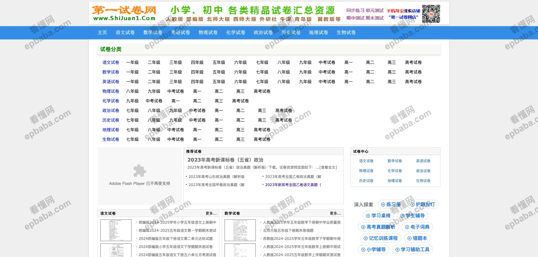Viewport: 538px width, 257px height.
Task: Click 物理试卷 in the 试卷中心 panel
Action: 366,171
